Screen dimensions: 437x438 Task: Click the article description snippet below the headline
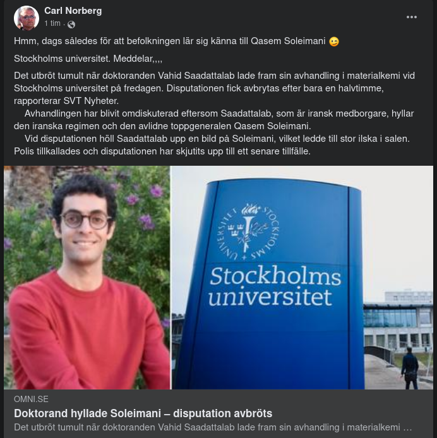coord(213,427)
